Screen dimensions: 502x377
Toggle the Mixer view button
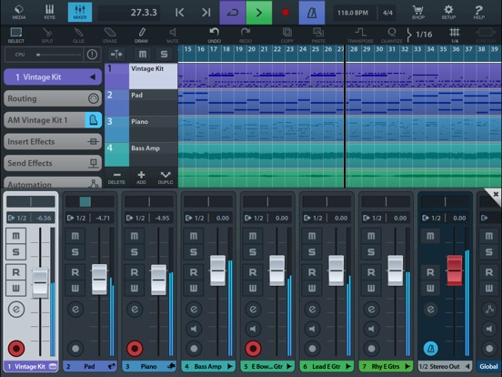(x=80, y=12)
